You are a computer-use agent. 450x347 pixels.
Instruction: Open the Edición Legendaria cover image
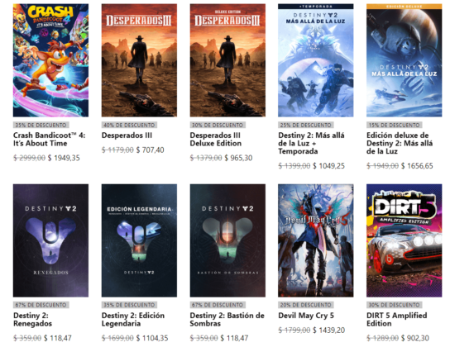[139, 240]
